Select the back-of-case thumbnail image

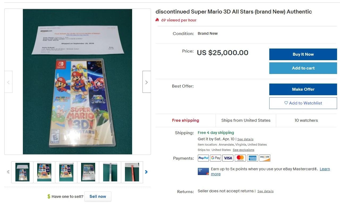(88, 172)
